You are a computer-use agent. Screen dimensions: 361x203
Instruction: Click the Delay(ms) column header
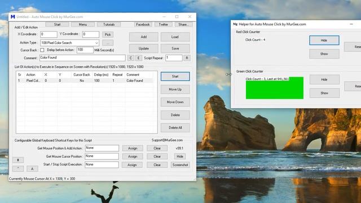point(101,75)
